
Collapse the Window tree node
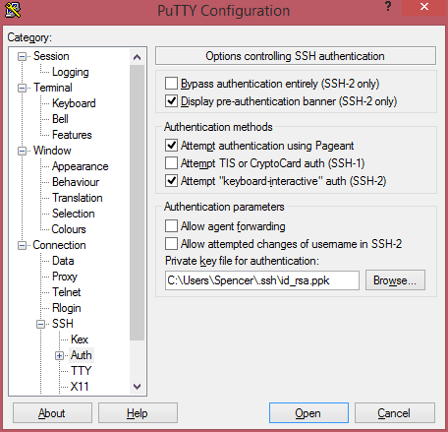22,151
